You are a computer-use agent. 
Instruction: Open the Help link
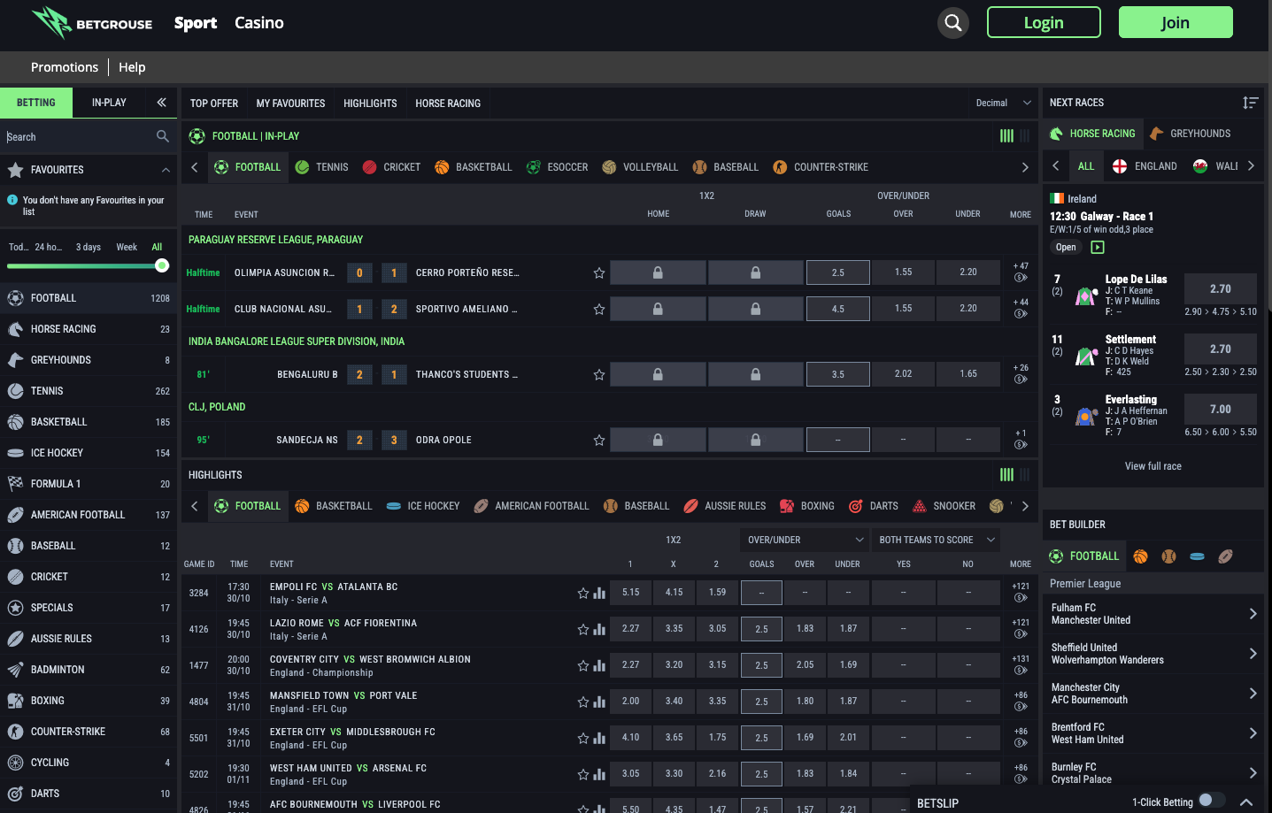pyautogui.click(x=132, y=67)
